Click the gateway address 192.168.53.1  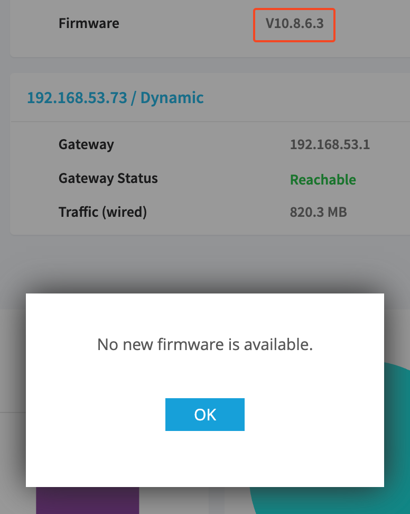click(330, 144)
